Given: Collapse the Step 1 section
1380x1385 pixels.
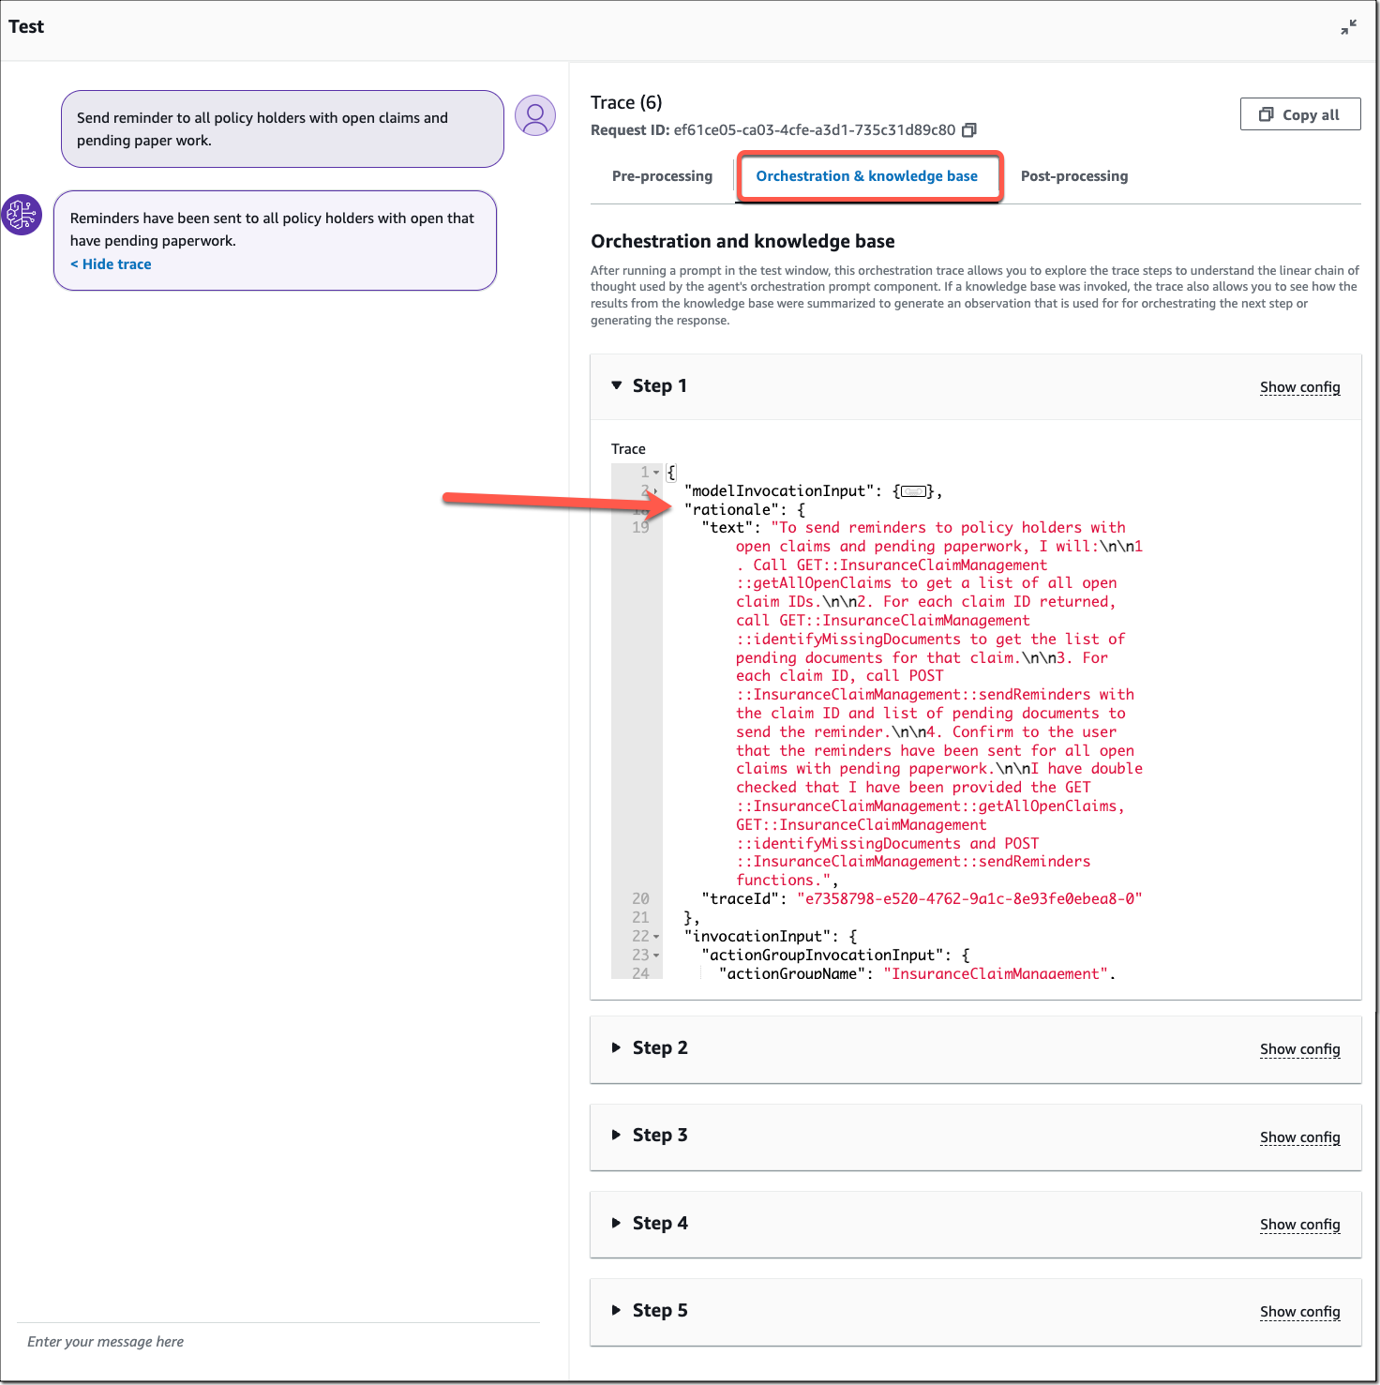Looking at the screenshot, I should point(617,385).
